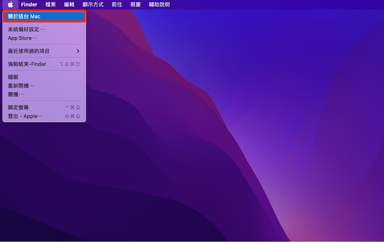Click the Apple logo menu icon

(10, 4)
